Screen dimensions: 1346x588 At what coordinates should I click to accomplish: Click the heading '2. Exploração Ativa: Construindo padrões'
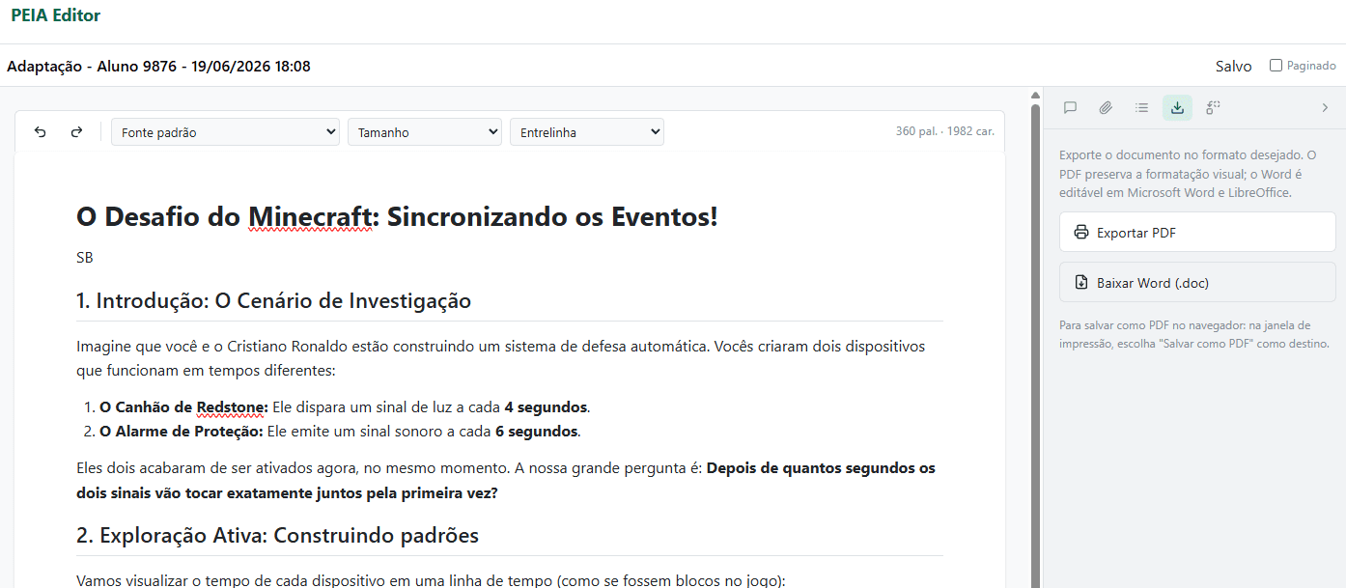pos(277,536)
